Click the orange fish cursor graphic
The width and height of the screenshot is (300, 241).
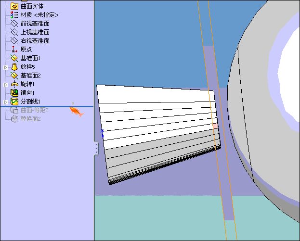click(x=77, y=112)
